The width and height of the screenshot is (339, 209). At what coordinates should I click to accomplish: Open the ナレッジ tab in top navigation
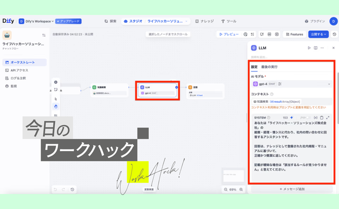(x=204, y=21)
